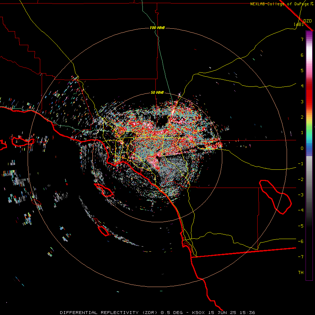315x315 pixels.
Task: Click the color scale value -6
Action: coord(301,241)
